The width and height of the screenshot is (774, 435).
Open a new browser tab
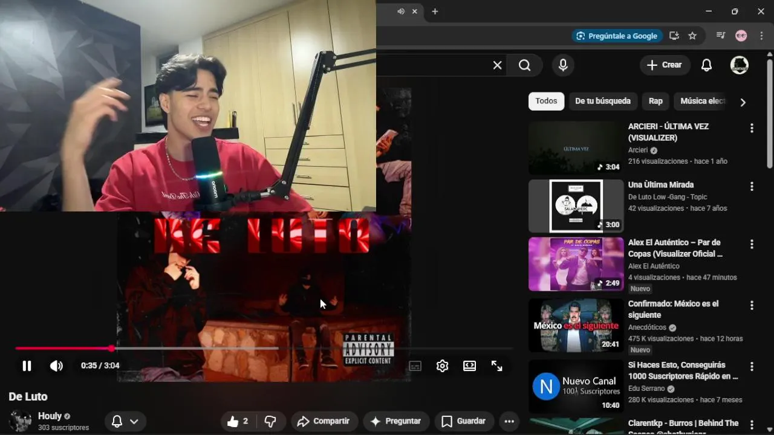pyautogui.click(x=435, y=11)
